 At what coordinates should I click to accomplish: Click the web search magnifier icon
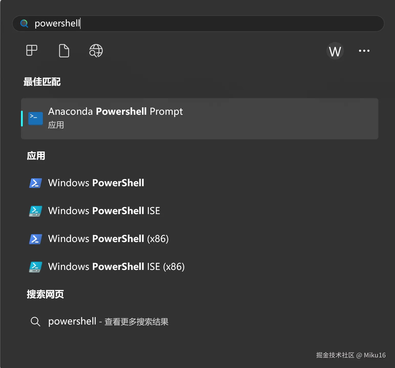(35, 322)
